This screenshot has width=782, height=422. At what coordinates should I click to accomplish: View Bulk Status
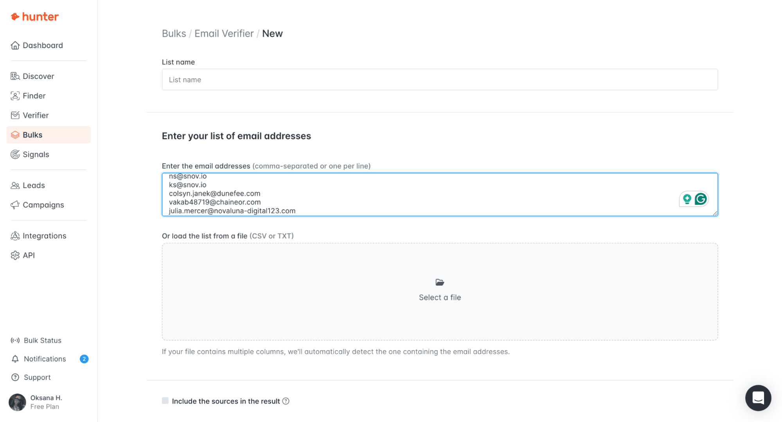(42, 340)
